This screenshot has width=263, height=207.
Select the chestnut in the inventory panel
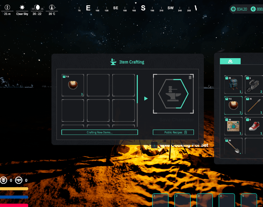point(233,105)
